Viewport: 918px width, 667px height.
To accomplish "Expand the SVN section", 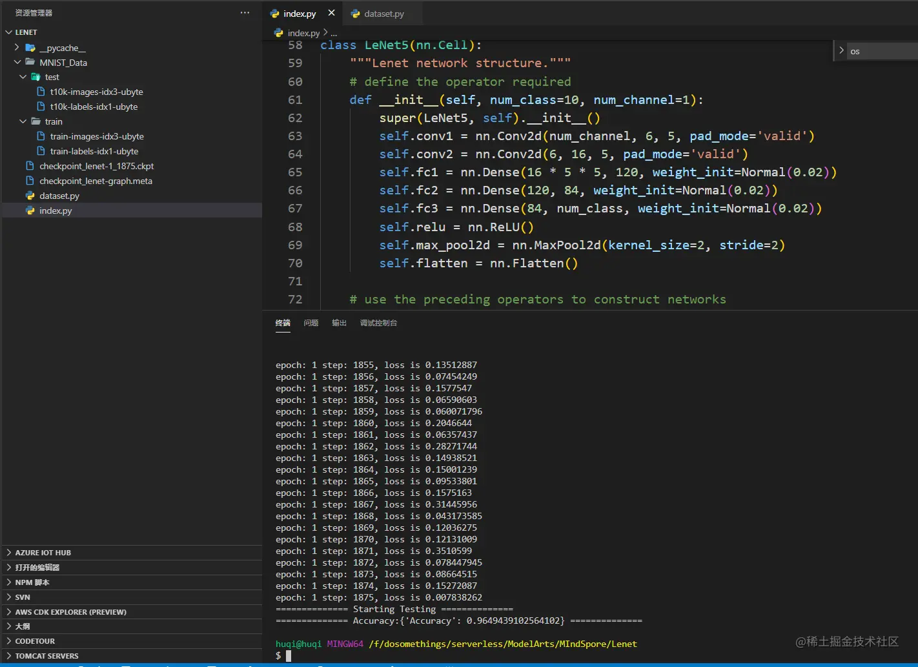I will [132, 597].
